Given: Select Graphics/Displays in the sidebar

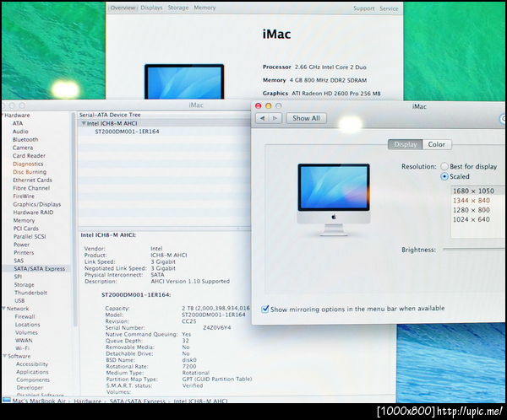Looking at the screenshot, I should [x=37, y=204].
